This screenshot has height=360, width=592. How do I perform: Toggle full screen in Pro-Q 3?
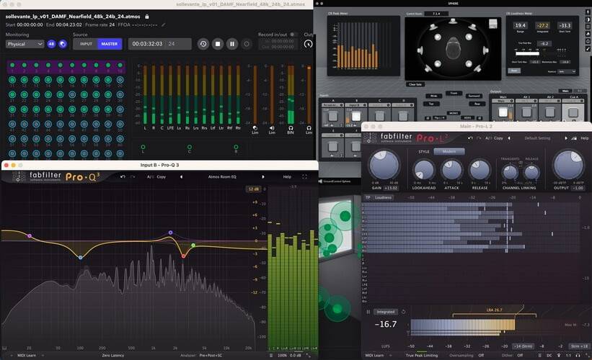pos(304,176)
